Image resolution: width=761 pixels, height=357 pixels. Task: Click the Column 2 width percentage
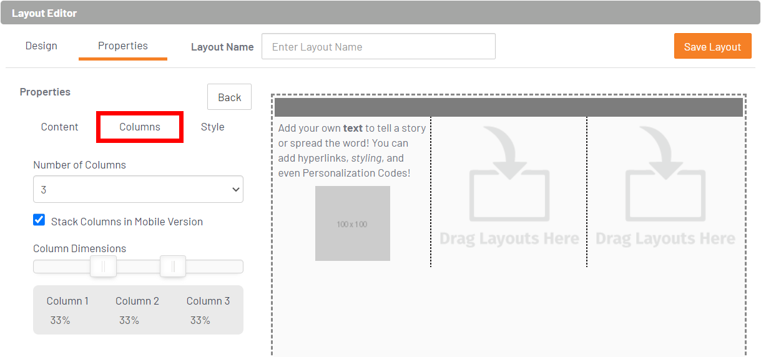coord(129,320)
